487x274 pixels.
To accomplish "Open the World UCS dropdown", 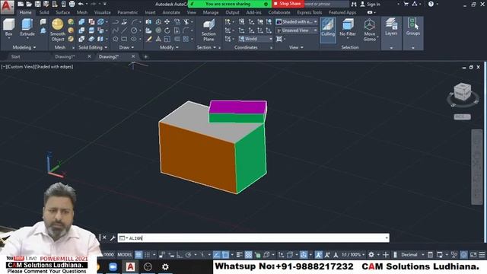I will [x=256, y=39].
